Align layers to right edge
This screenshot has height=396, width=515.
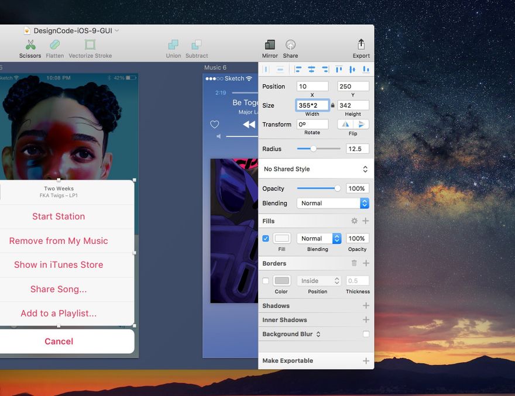pyautogui.click(x=325, y=69)
